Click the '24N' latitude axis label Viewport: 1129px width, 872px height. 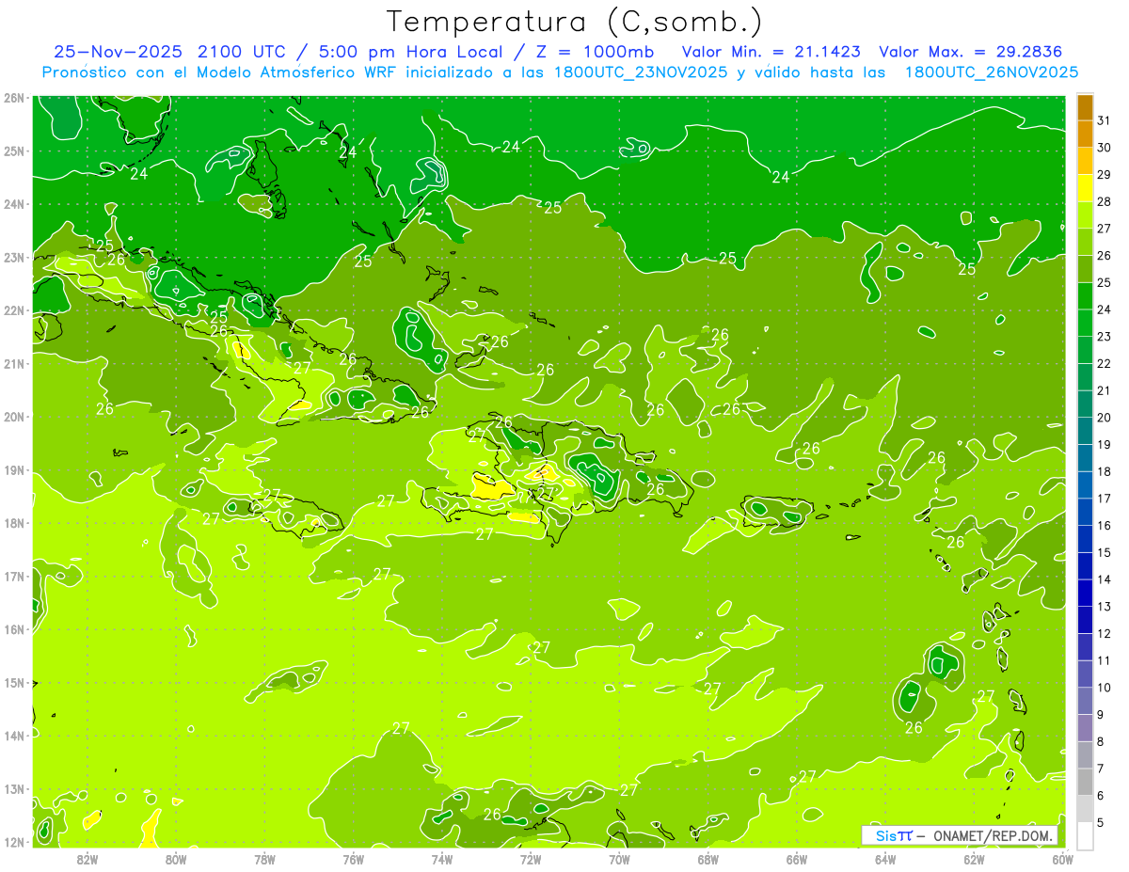click(x=13, y=204)
